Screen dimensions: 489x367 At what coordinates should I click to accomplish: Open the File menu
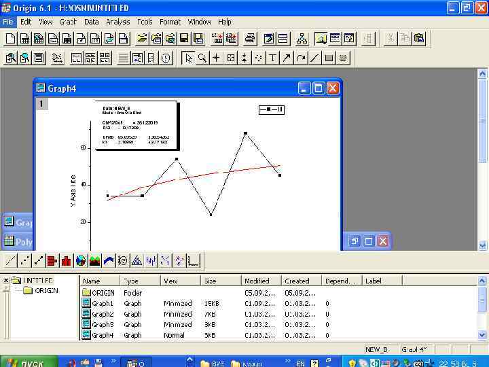(7, 22)
